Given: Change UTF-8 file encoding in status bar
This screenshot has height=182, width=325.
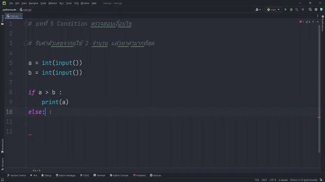Looking at the screenshot, I should pyautogui.click(x=273, y=180).
